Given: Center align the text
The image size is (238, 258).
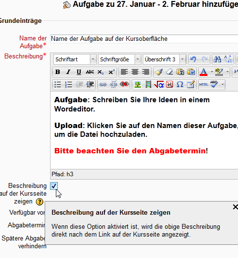Looking at the screenshot, I should (135, 72).
